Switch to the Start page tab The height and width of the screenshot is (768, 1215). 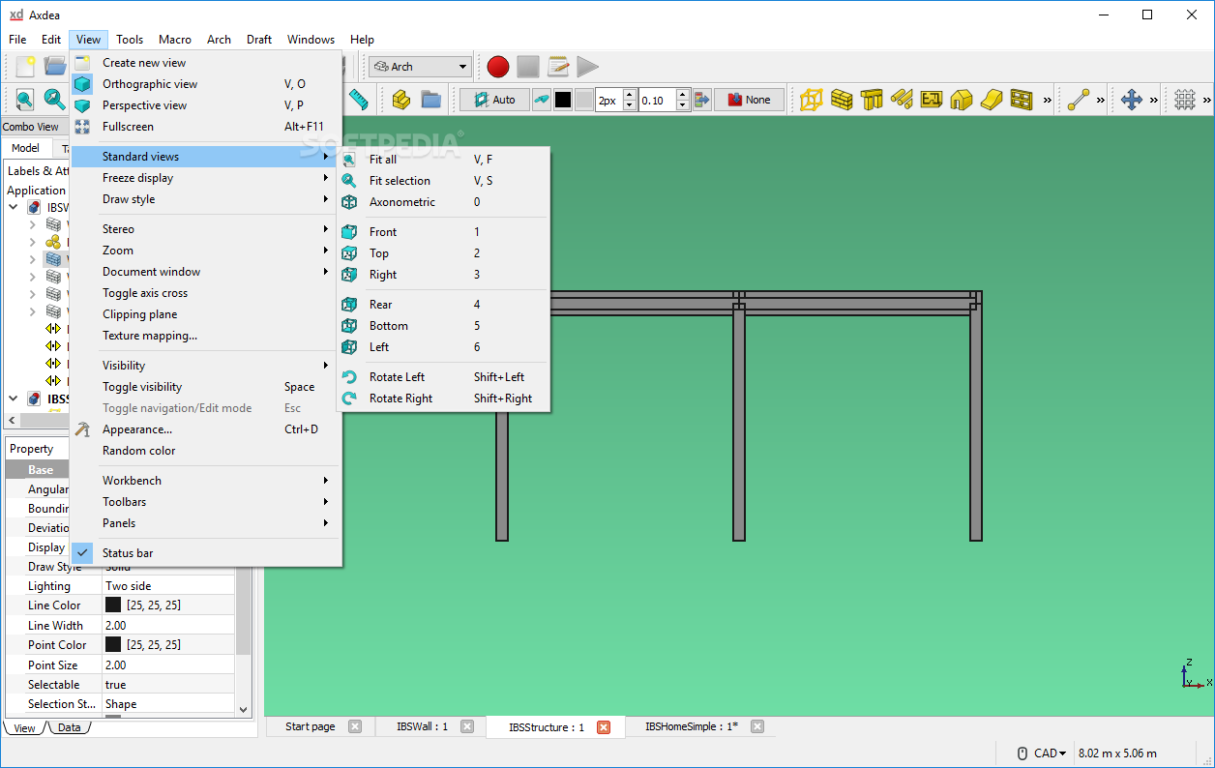(322, 726)
